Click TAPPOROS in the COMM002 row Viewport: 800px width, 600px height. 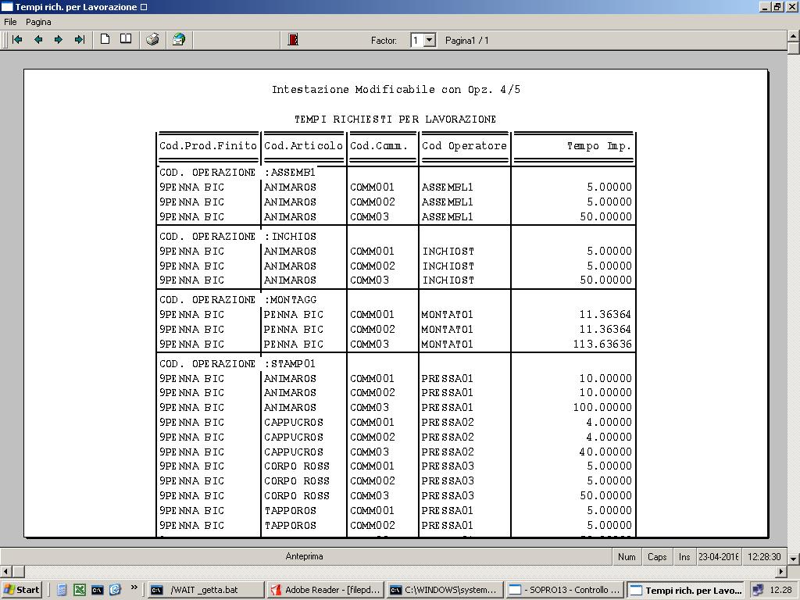point(290,526)
